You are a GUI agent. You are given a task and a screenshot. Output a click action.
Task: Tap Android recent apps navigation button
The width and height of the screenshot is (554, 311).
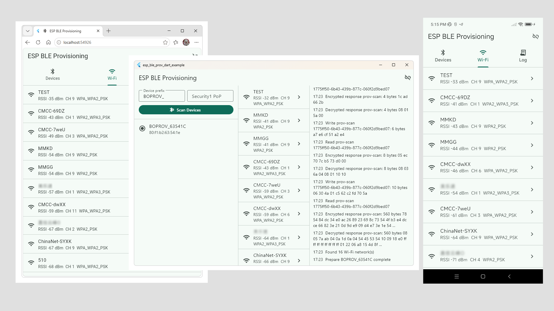tap(456, 276)
